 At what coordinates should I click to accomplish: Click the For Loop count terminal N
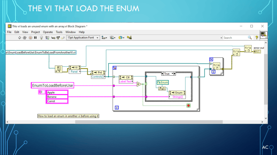point(211,59)
